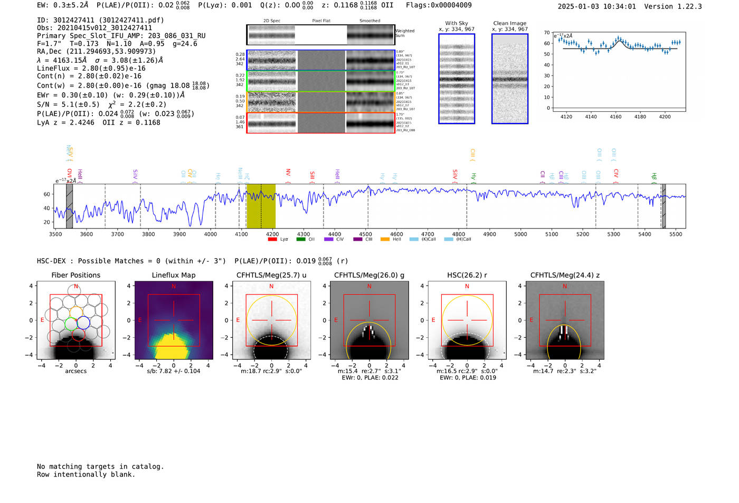Viewport: 739px width, 503px height.
Task: Click the 'ID: 3012427411 (3012427411.pdf)' line
Action: click(100, 20)
